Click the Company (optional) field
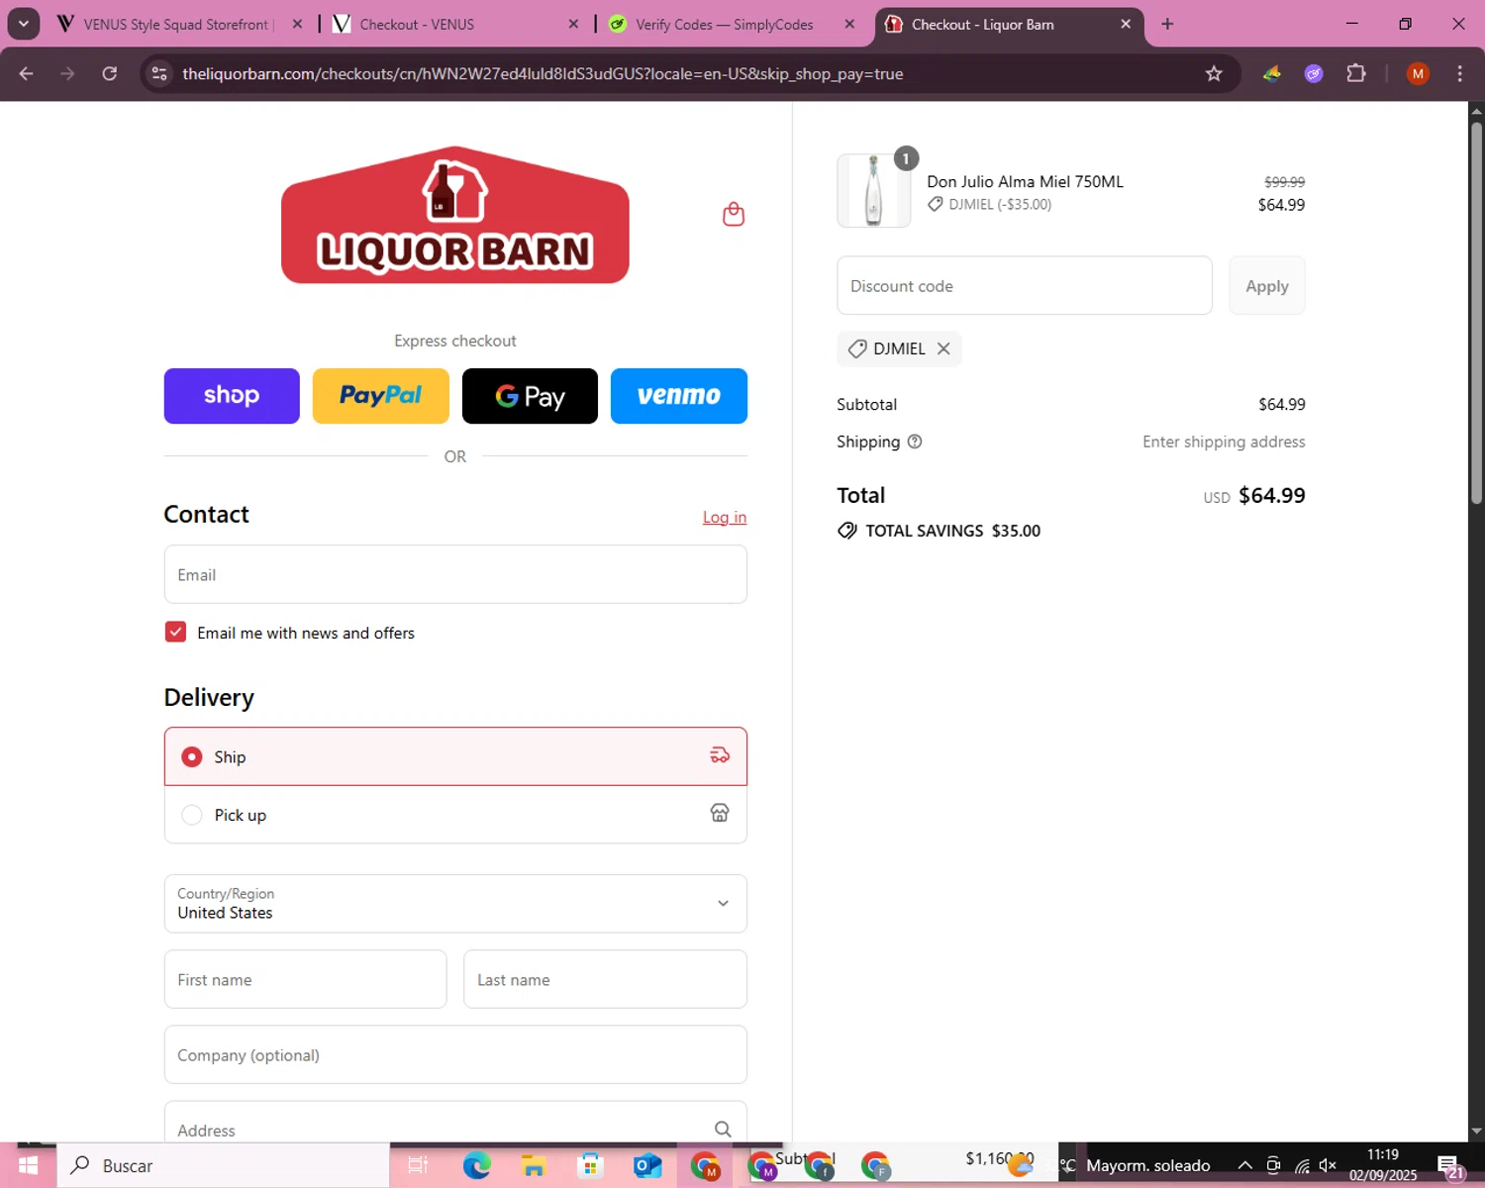Image resolution: width=1485 pixels, height=1188 pixels. point(455,1054)
